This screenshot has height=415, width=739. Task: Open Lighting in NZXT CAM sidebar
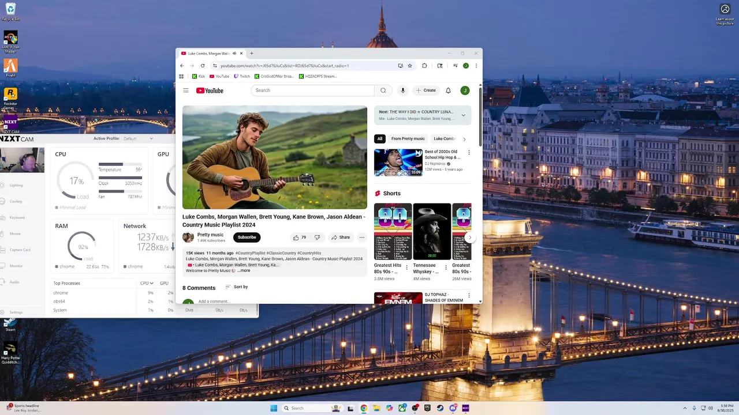[16, 185]
